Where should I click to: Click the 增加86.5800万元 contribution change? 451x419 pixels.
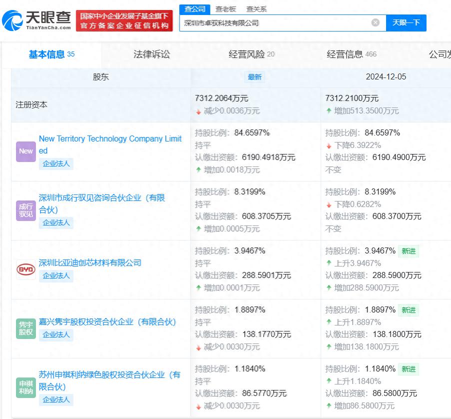(364, 406)
